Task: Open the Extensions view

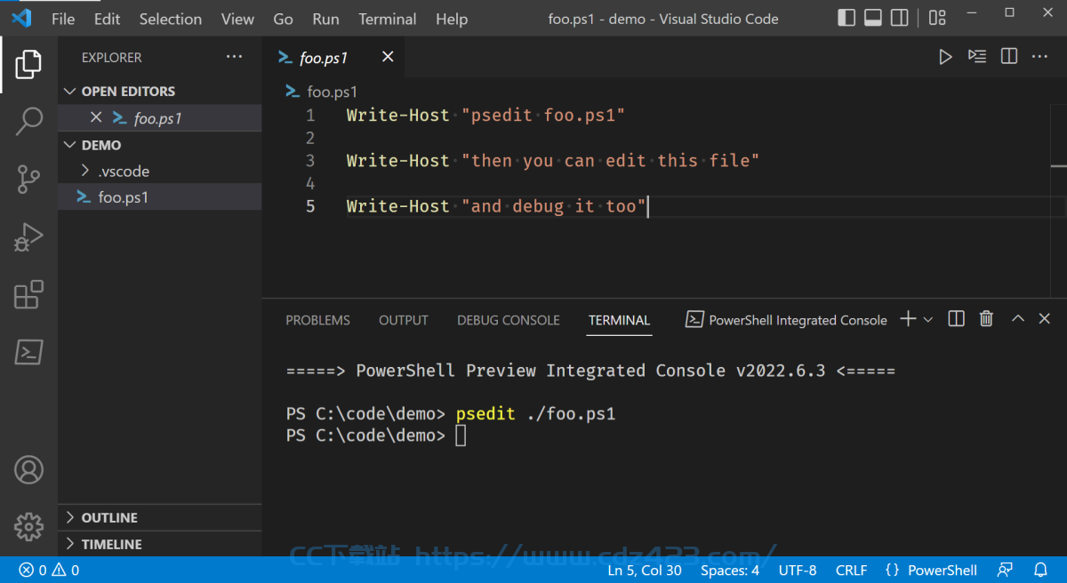Action: click(28, 294)
